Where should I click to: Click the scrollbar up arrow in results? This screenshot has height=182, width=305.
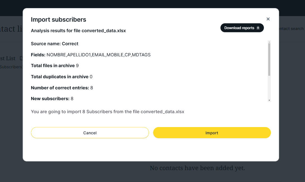pyautogui.click(x=269, y=42)
